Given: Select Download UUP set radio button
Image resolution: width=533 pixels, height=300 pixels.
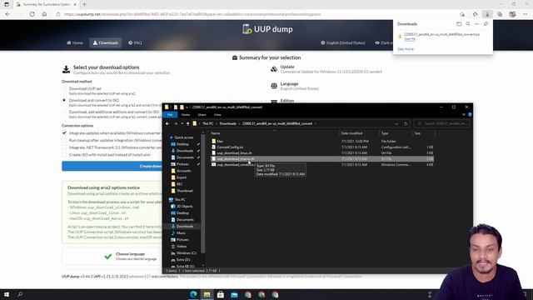Looking at the screenshot, I should pos(64,89).
